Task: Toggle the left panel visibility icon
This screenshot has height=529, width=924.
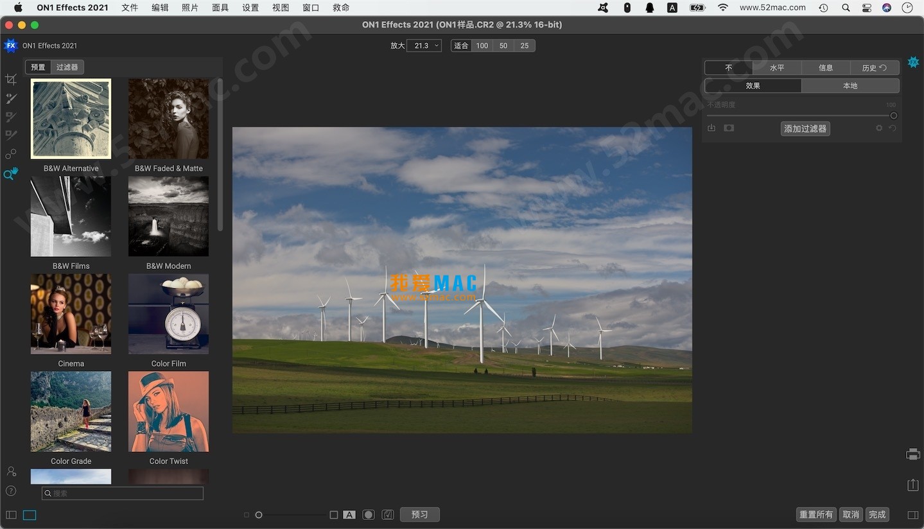Action: pyautogui.click(x=11, y=515)
